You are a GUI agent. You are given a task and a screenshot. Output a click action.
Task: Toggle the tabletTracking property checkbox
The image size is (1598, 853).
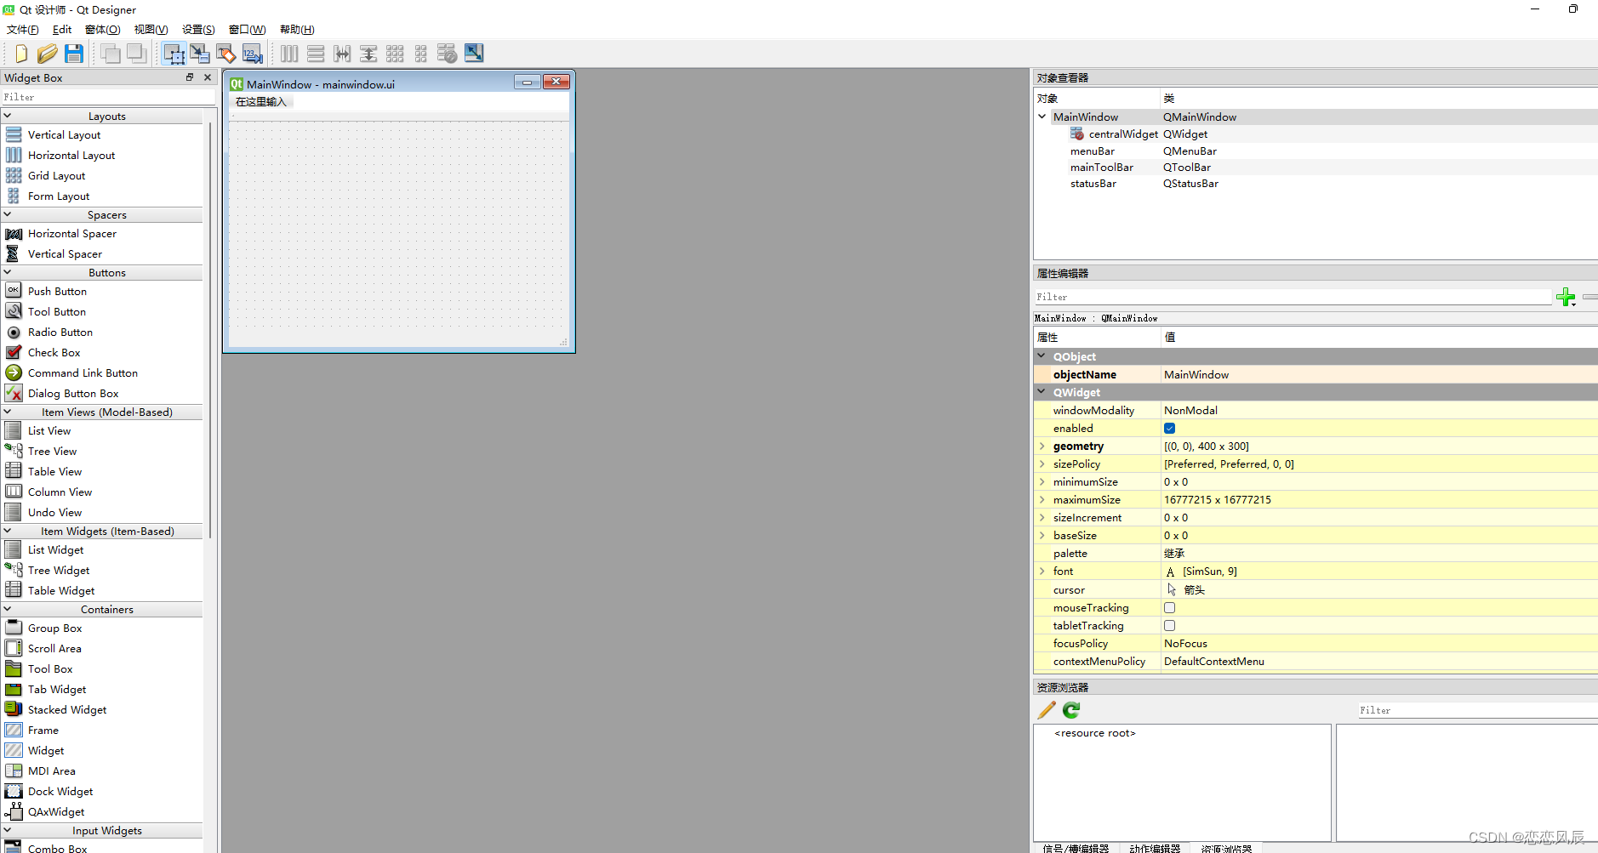point(1170,626)
